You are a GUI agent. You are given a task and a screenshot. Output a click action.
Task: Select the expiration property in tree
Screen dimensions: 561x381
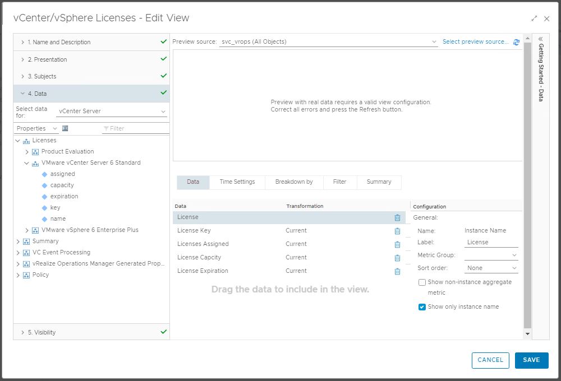pos(64,197)
